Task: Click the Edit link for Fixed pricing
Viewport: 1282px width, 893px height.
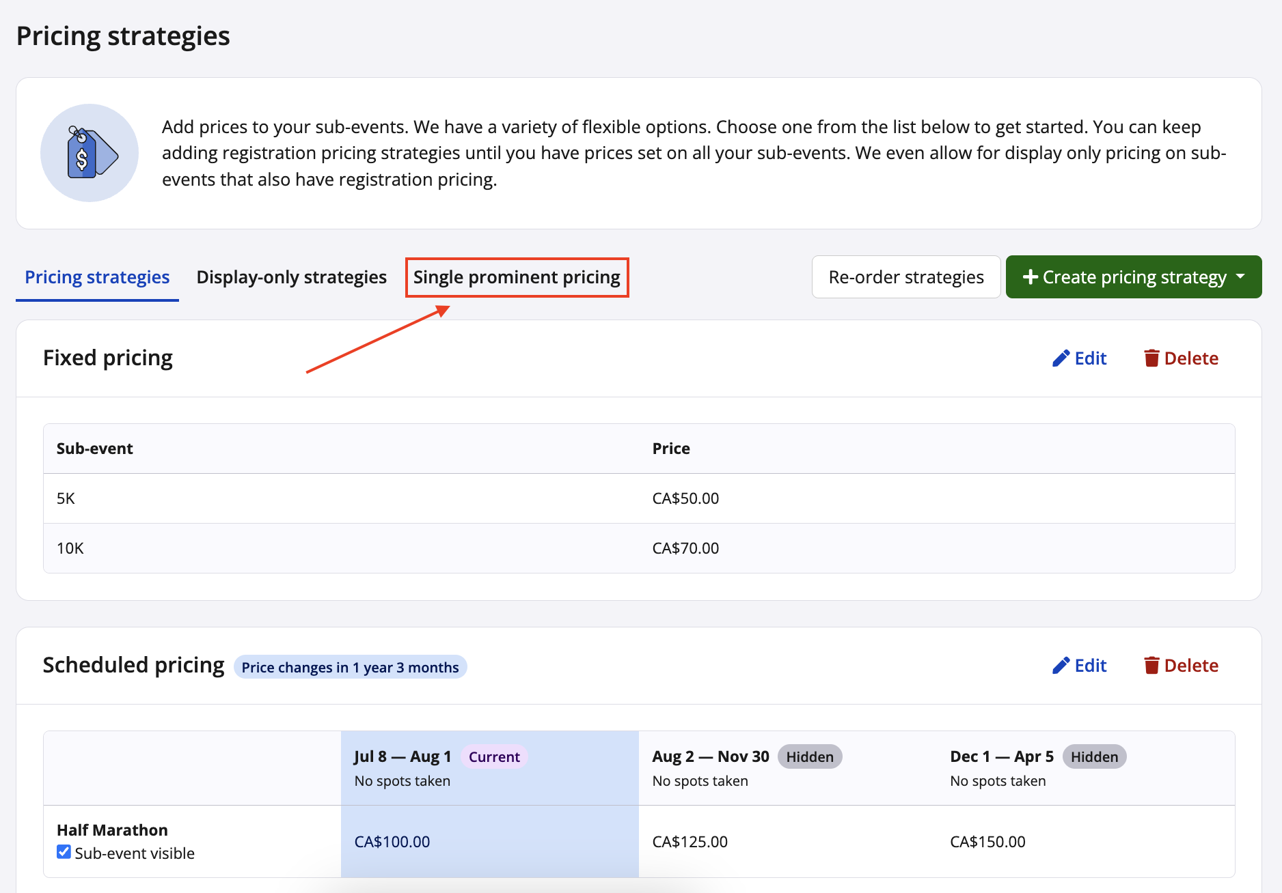Action: [1090, 358]
